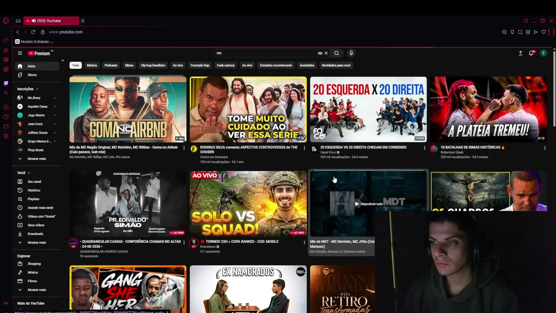Open the on-screen keyboard in search box
The height and width of the screenshot is (313, 556).
point(320,53)
